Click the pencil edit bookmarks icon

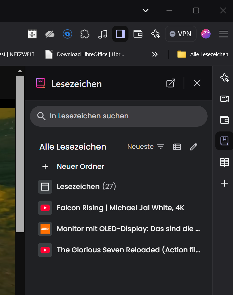click(x=193, y=147)
